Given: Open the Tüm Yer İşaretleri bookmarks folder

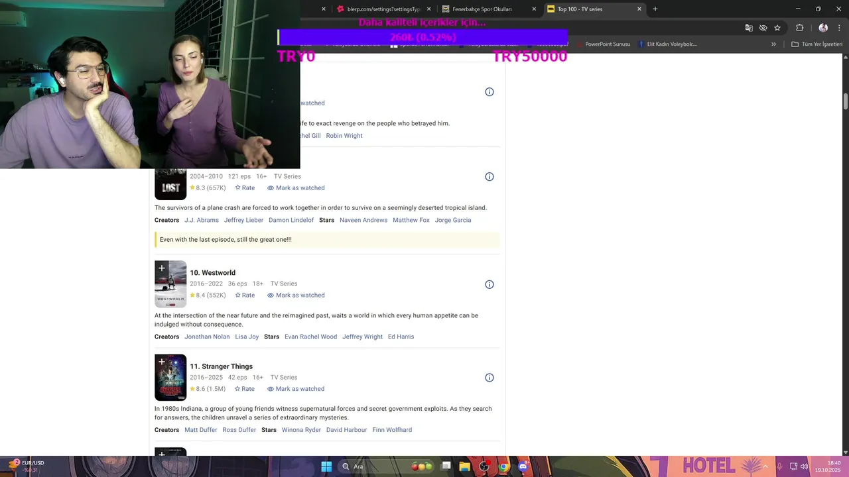Looking at the screenshot, I should [x=816, y=44].
